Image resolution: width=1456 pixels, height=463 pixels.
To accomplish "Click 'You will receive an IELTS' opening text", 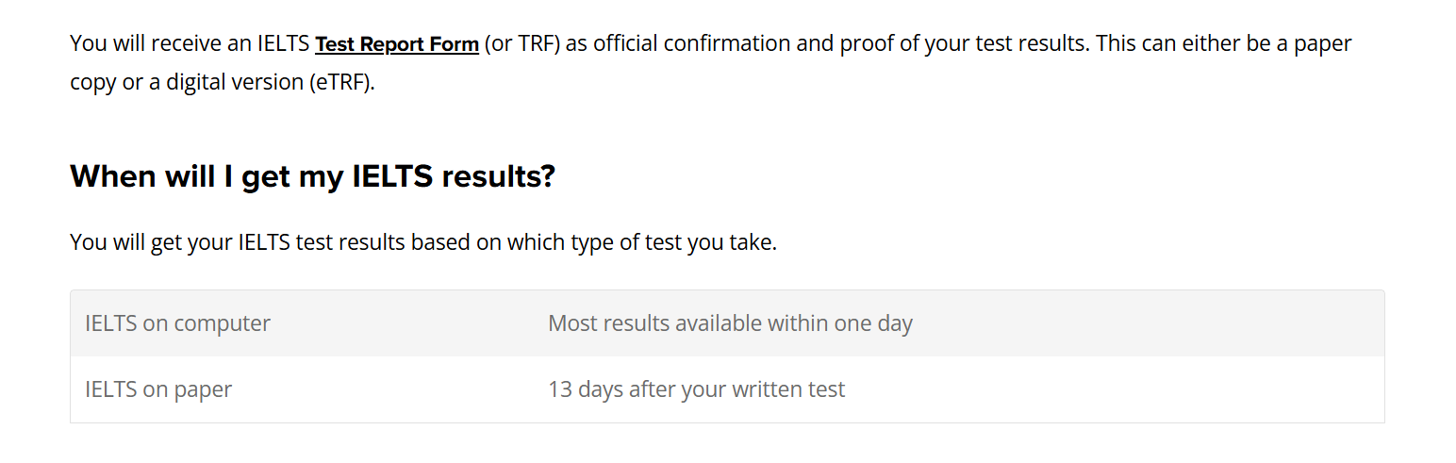I will coord(190,43).
